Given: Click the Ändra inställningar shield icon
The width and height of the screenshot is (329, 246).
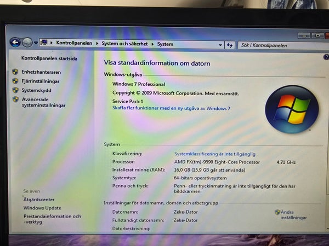Looking at the screenshot, I should 277,212.
